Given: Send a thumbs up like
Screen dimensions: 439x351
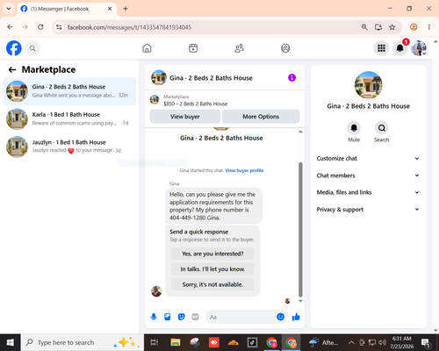Looking at the screenshot, I should tap(296, 317).
